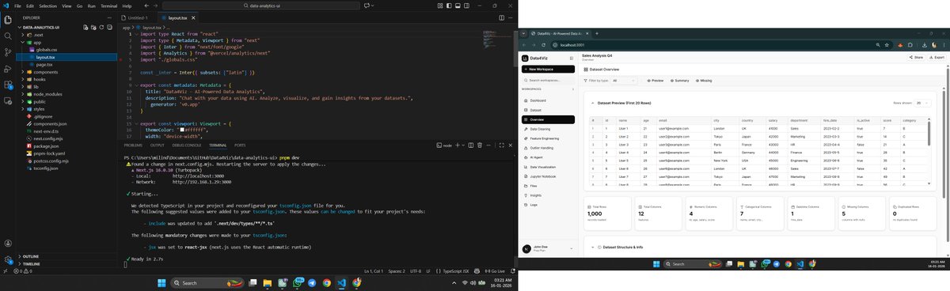
Task: Split the VS Code terminal panel
Action: 471,145
